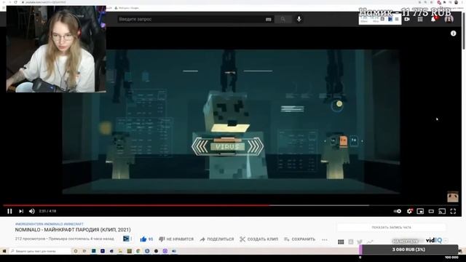Open the three-dots more actions menu
466x262 pixels.
(325, 239)
